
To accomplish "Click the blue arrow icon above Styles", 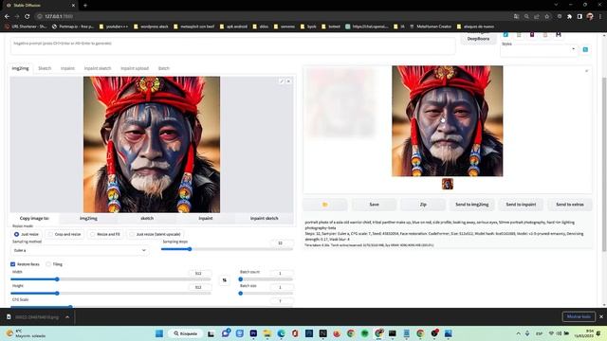I will point(506,35).
